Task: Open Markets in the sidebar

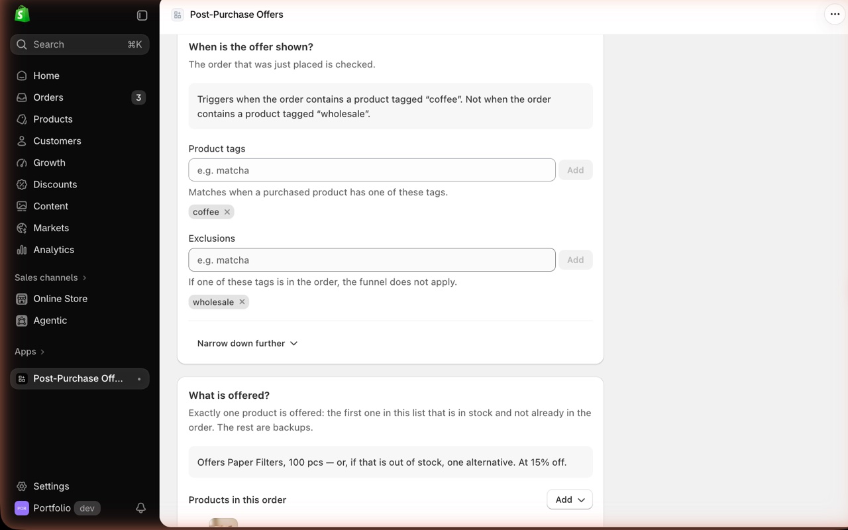Action: [79, 228]
